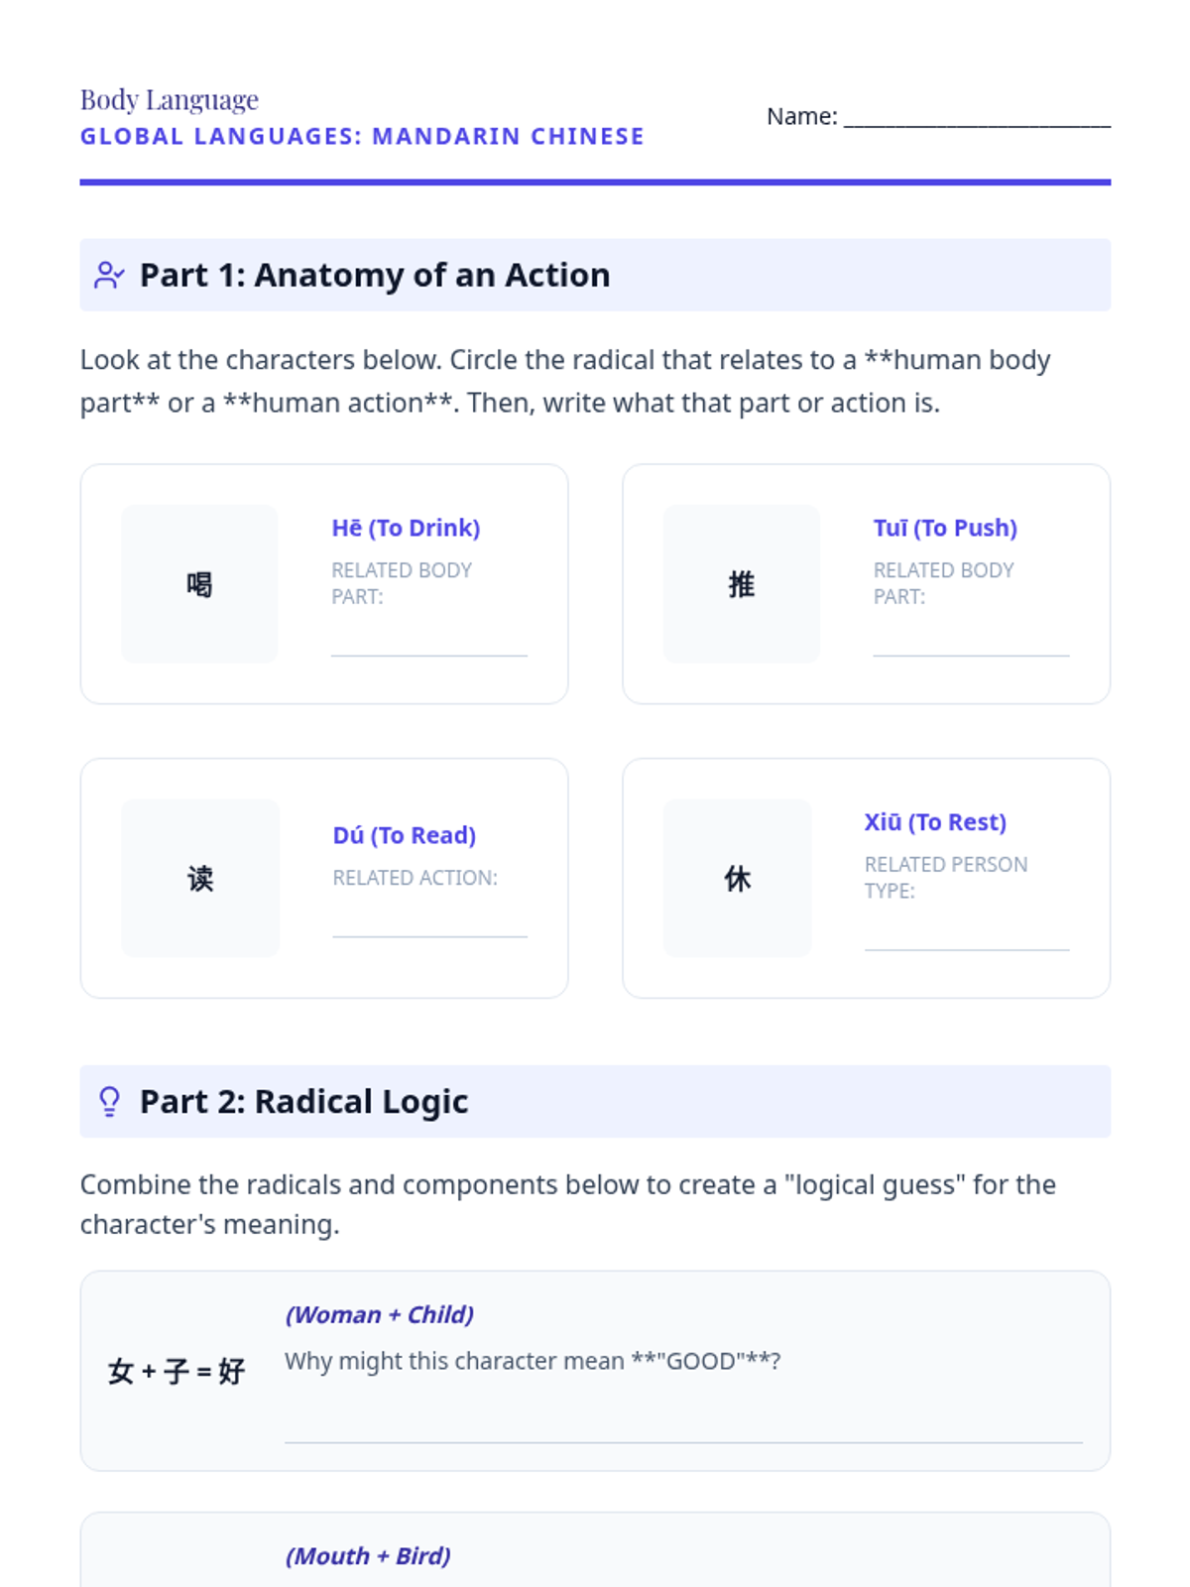Click the Part 2: Radical Logic heading
Viewport: 1190px width, 1587px height.
pyautogui.click(x=303, y=1101)
